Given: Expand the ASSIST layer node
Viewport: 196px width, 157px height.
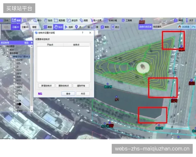Looking at the screenshot, I should [x=11, y=84].
